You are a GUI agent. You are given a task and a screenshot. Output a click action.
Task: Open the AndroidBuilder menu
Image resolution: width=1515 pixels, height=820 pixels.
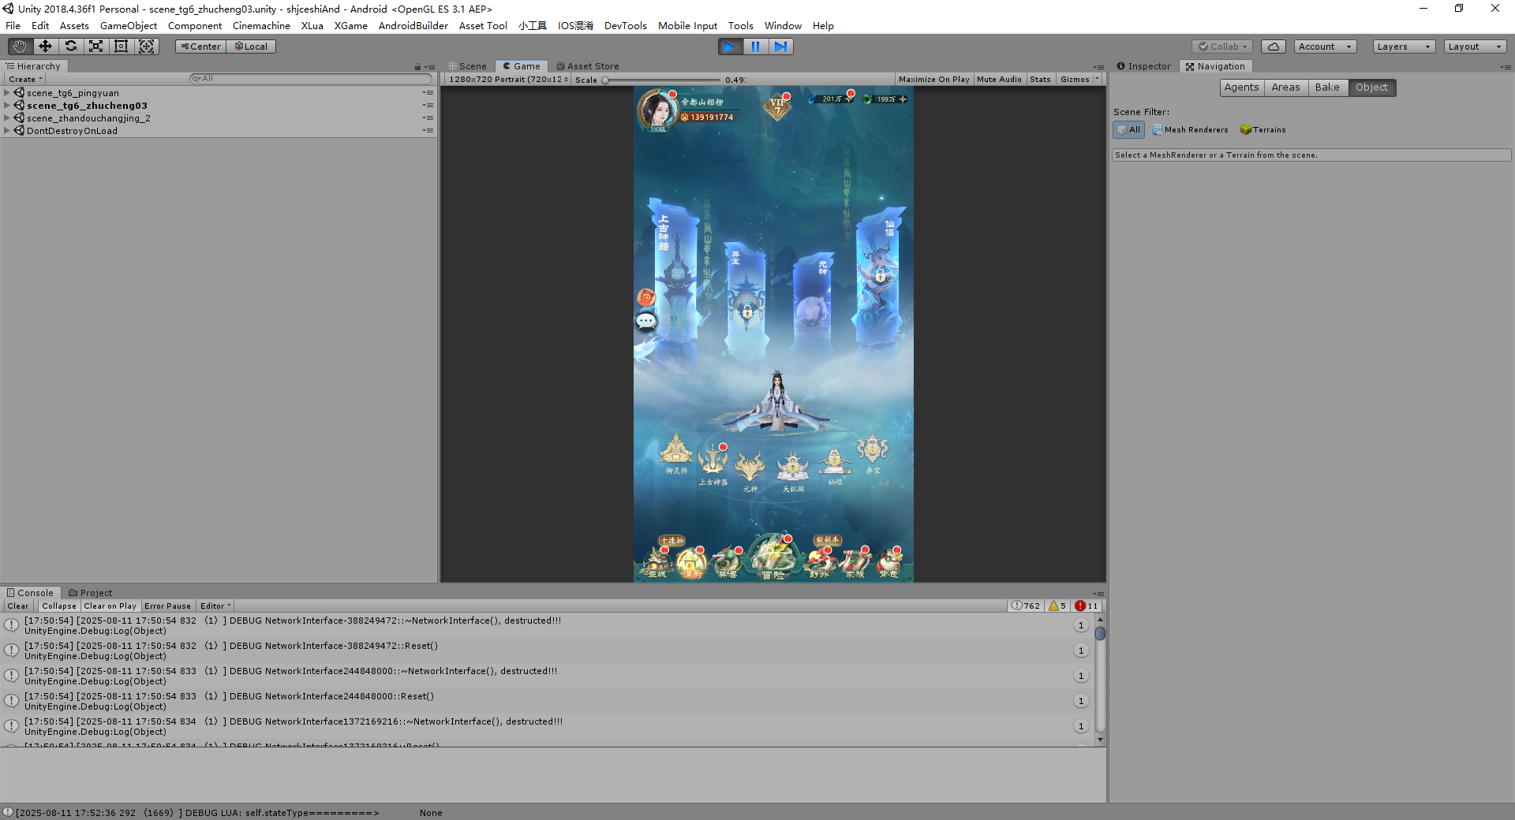(x=413, y=26)
